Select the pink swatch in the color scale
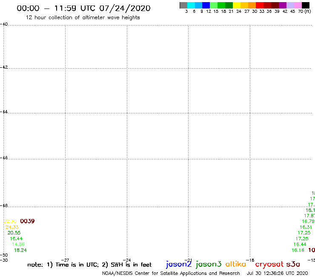Image resolution: width=315 pixels, height=277 pixels. click(298, 5)
